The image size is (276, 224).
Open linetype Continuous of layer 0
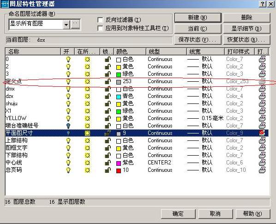tap(160, 59)
